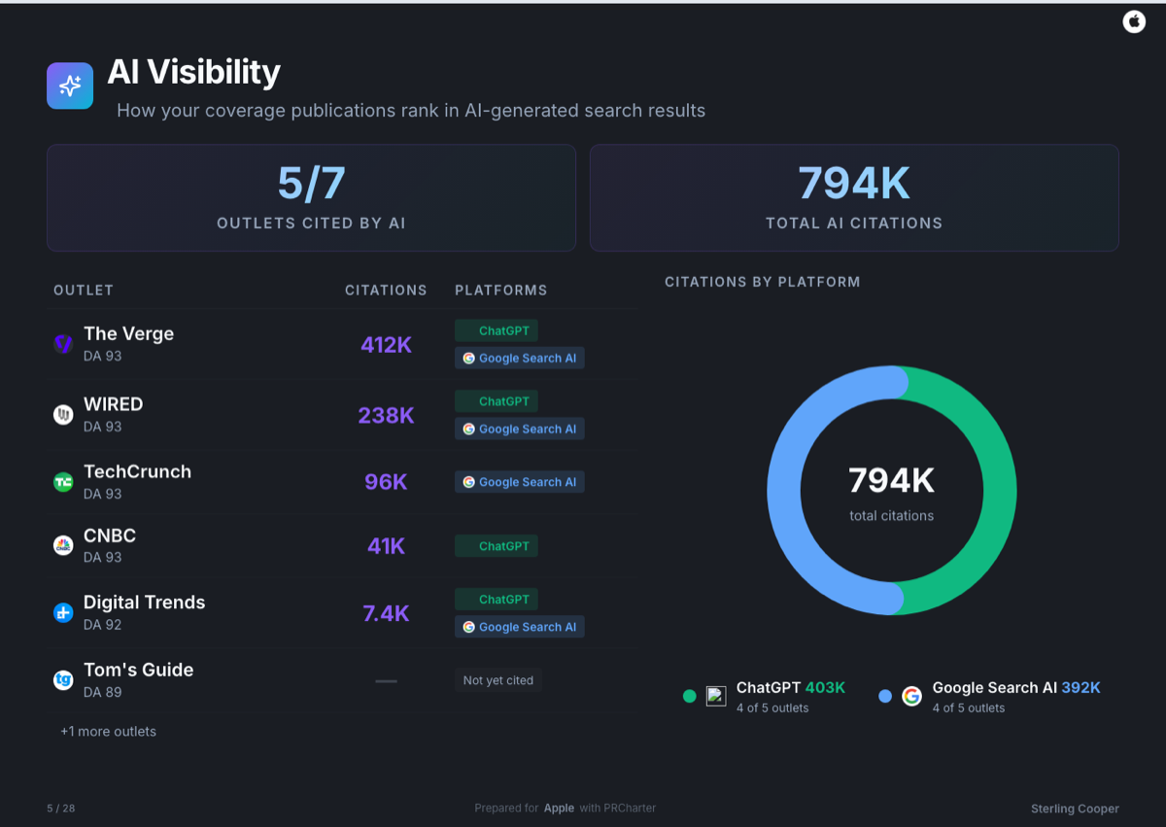The image size is (1166, 827).
Task: Click The Verge outlet name
Action: point(128,333)
